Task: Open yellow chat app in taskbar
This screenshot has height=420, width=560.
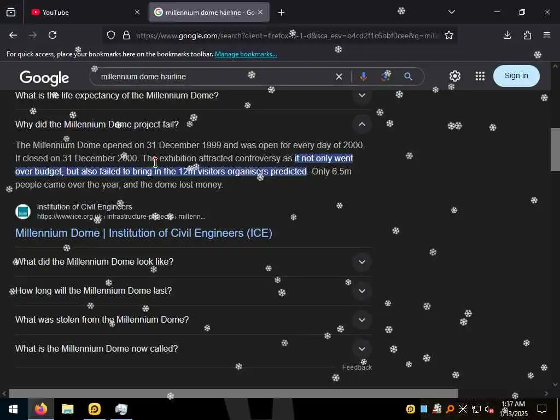Action: [94, 409]
